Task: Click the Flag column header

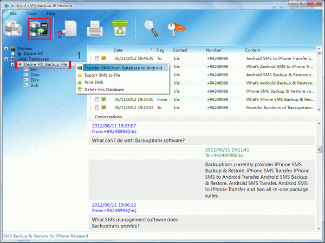Action: [160, 50]
